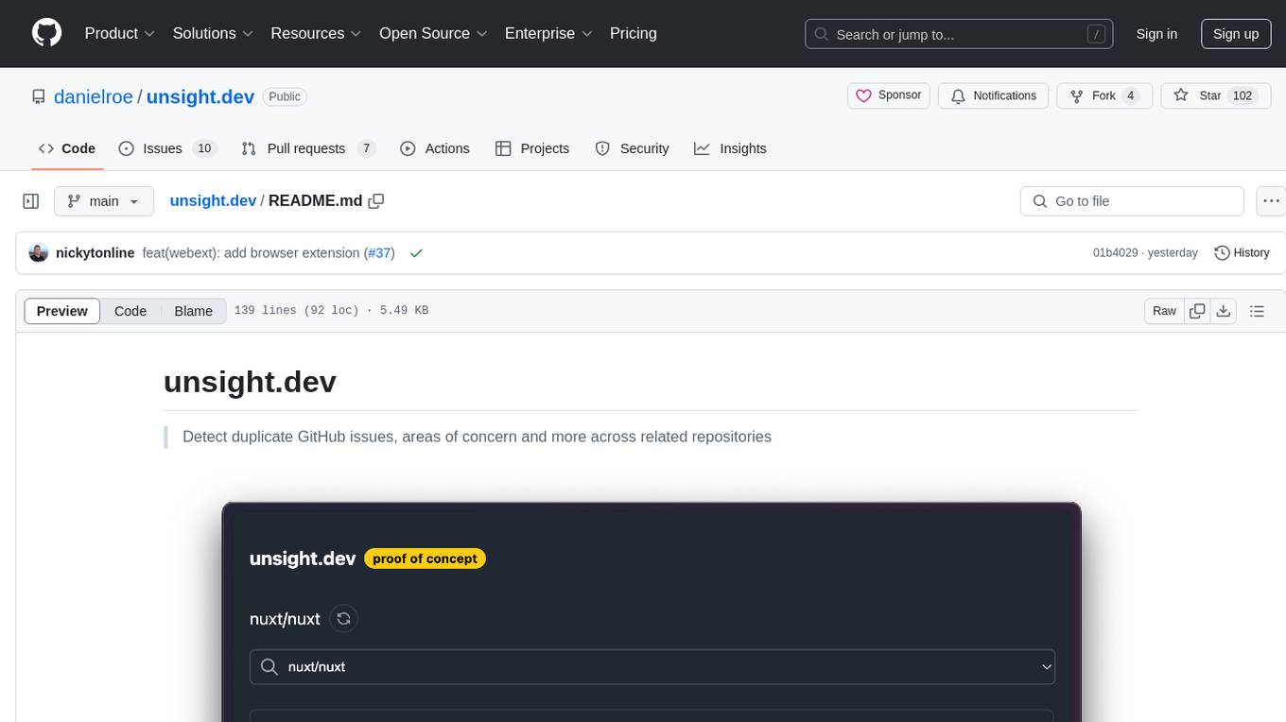Open the Pull requests tab
1286x722 pixels.
(308, 148)
